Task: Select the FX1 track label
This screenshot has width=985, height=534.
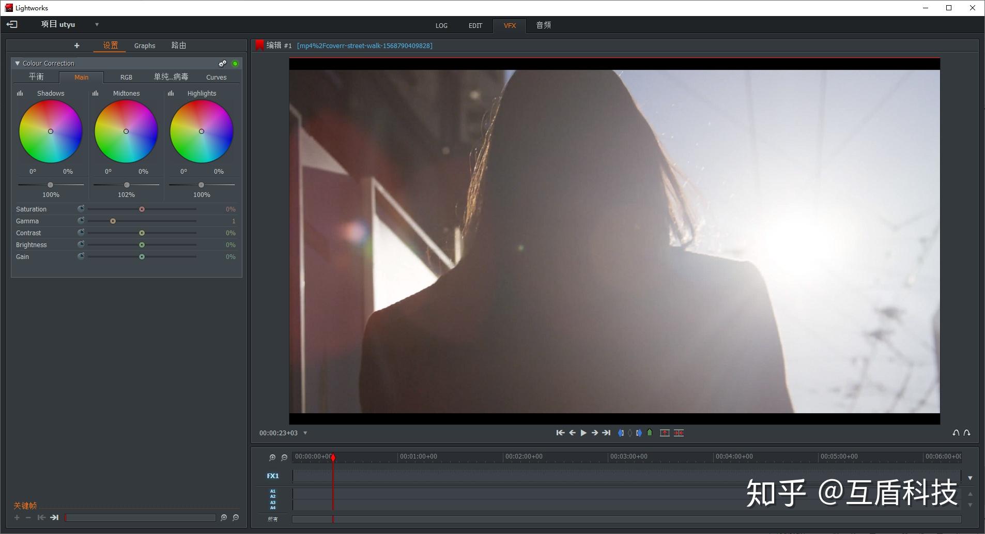Action: pos(273,476)
